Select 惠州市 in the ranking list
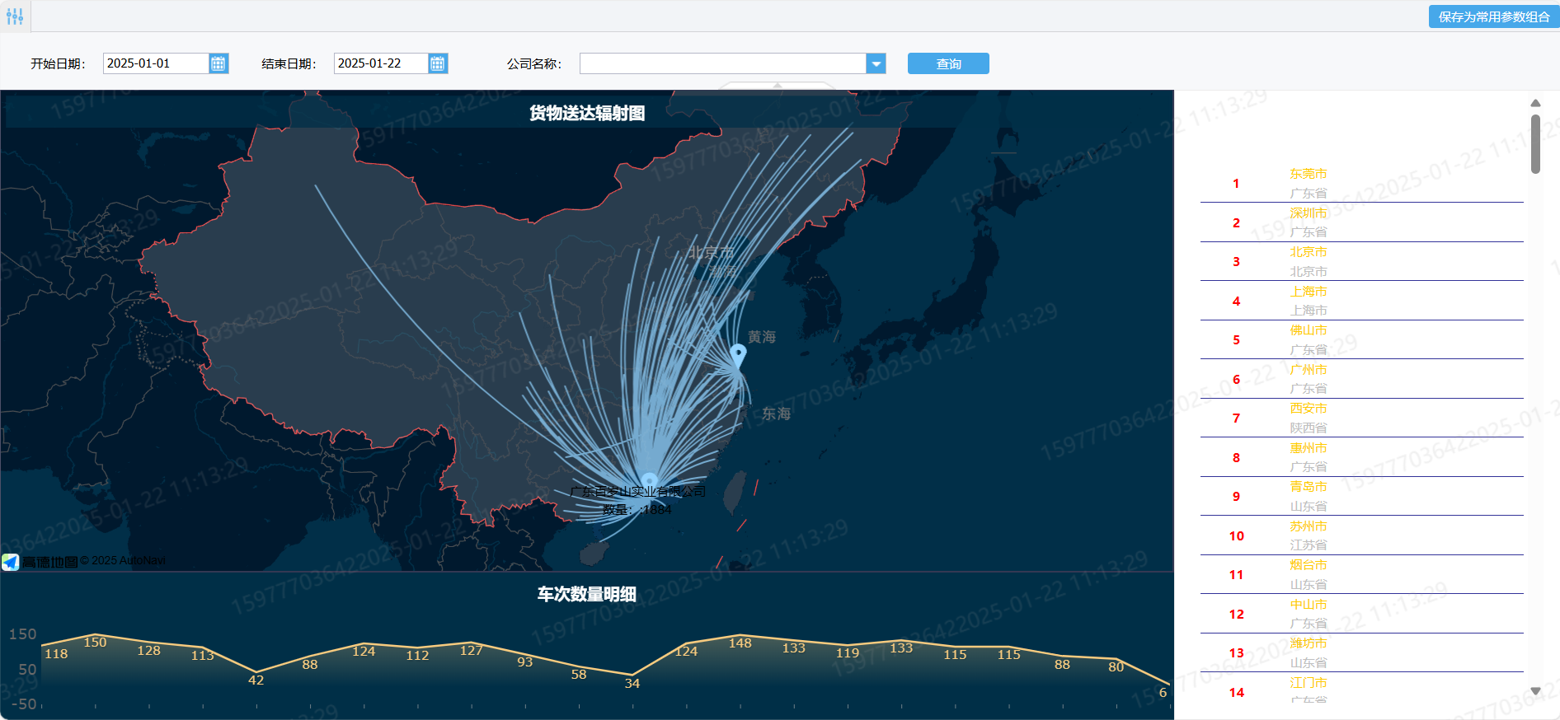The height and width of the screenshot is (720, 1560). pyautogui.click(x=1309, y=448)
